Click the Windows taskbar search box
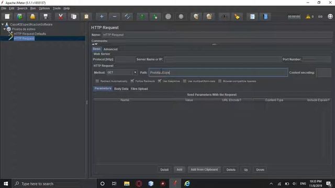Image resolution: width=335 pixels, height=188 pixels. [54, 183]
